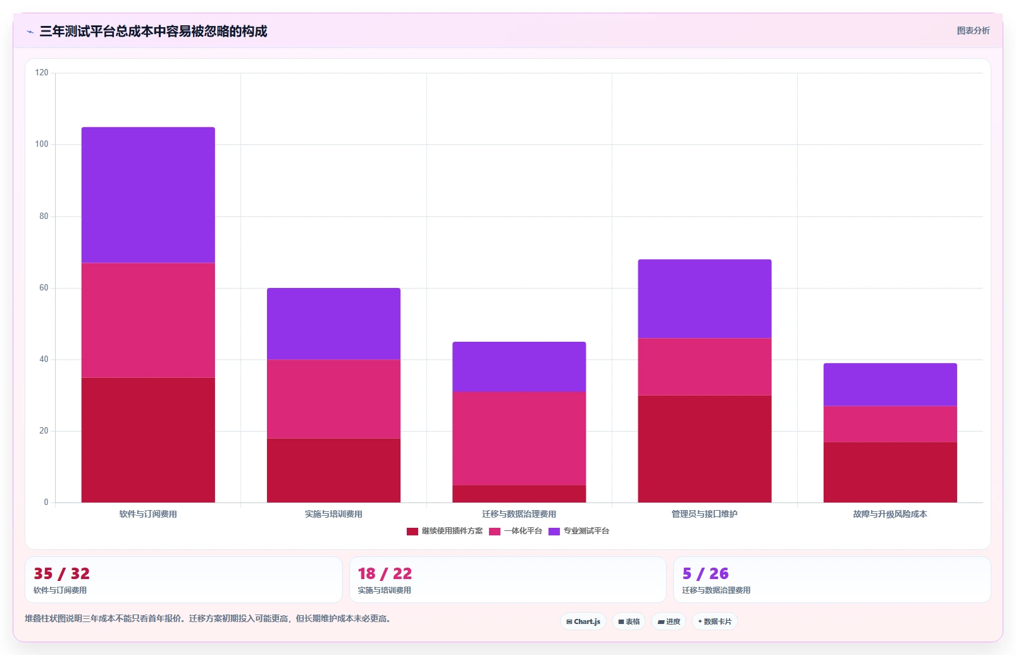Click the 数据卡片 tag chip
This screenshot has height=655, width=1016.
pos(715,621)
